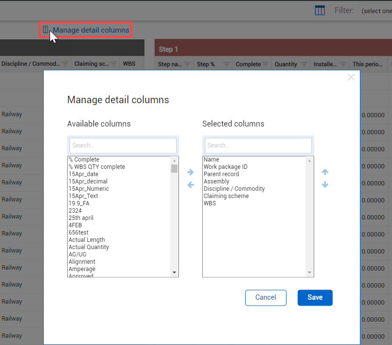The width and height of the screenshot is (392, 345).
Task: Click Available columns search field
Action: click(x=123, y=145)
